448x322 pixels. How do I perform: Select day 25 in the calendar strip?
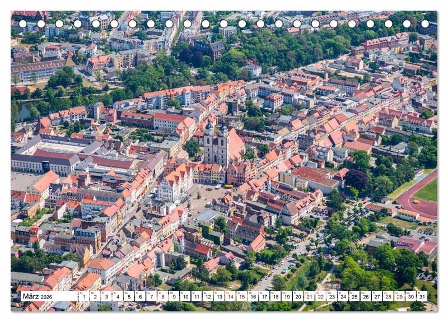[354, 296]
